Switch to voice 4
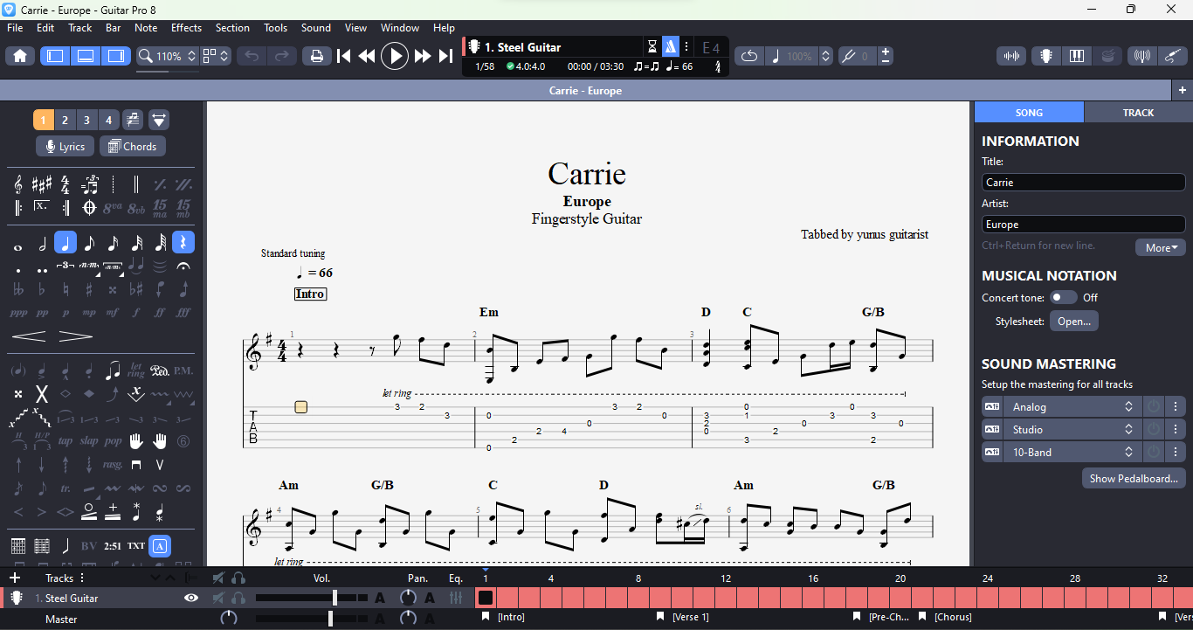This screenshot has height=630, width=1193. pos(108,120)
